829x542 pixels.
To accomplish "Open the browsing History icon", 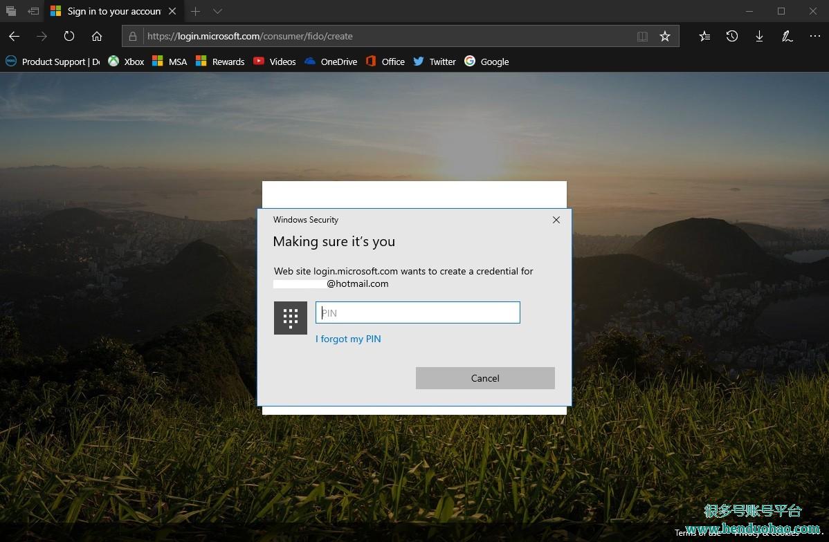I will [732, 37].
